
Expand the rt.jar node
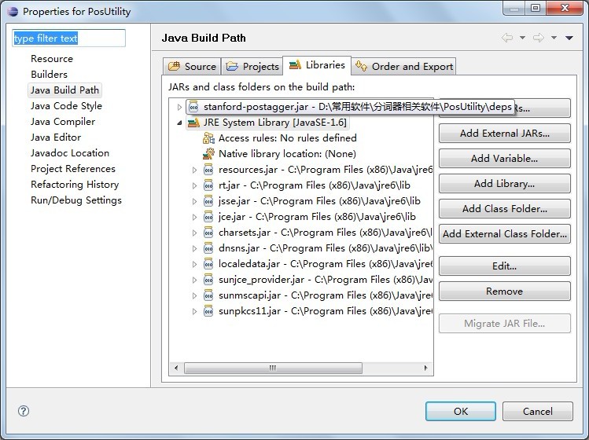(194, 186)
